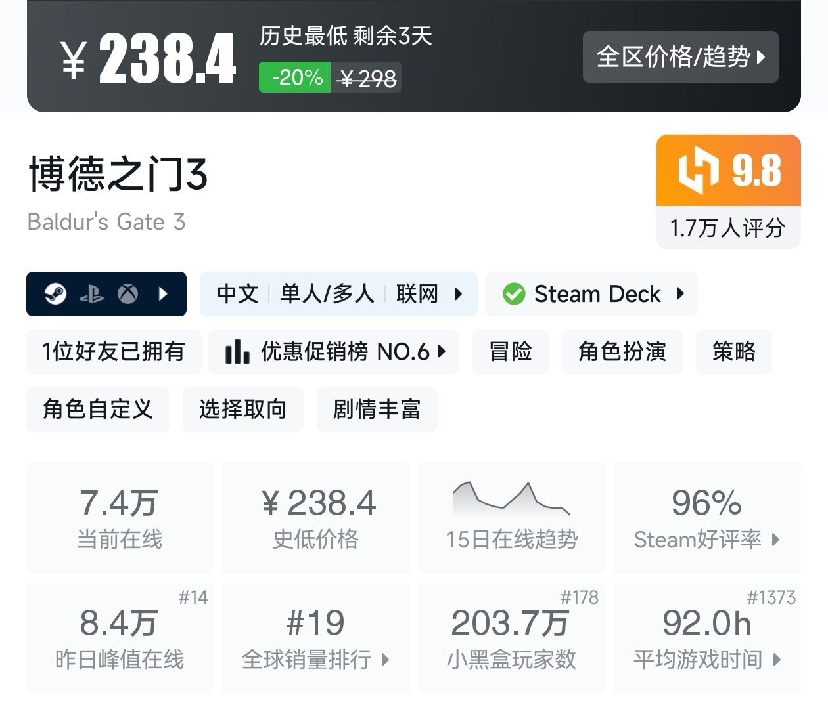Expand arrow next to Steam好评率
Screen dimensions: 828x705
(776, 540)
